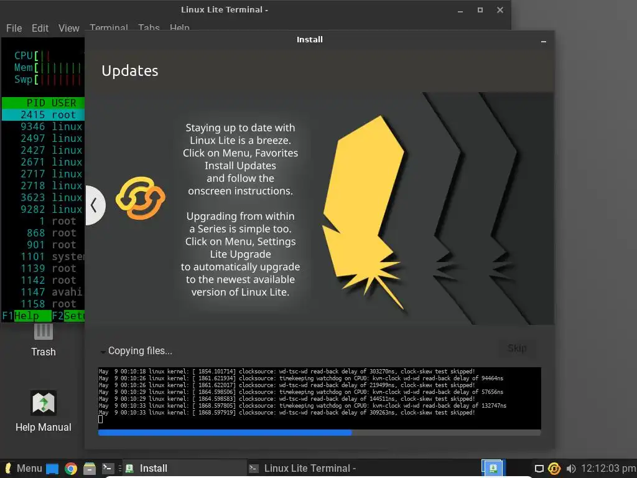This screenshot has height=478, width=637.
Task: Close the Linux Lite Terminal window
Action: coord(500,10)
